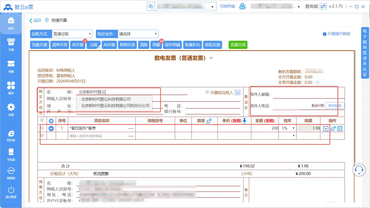The height and width of the screenshot is (208, 370).
Task: Click the location pin icon before 快速开票
Action: [47, 20]
